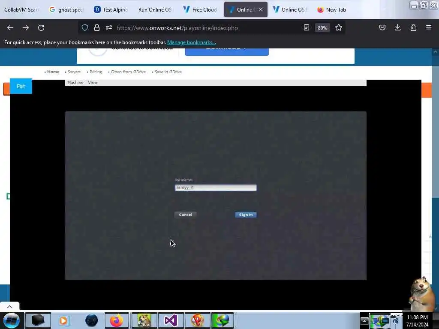Open the green globe download manager icon
The image size is (439, 329).
point(223,320)
